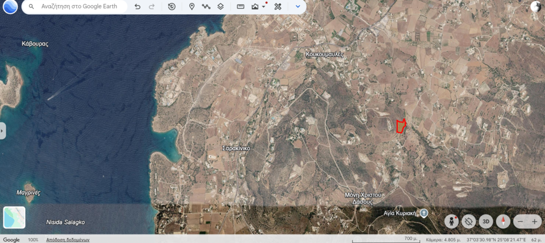The height and width of the screenshot is (243, 545).
Task: Activate Street View pegman
Action: click(x=452, y=221)
